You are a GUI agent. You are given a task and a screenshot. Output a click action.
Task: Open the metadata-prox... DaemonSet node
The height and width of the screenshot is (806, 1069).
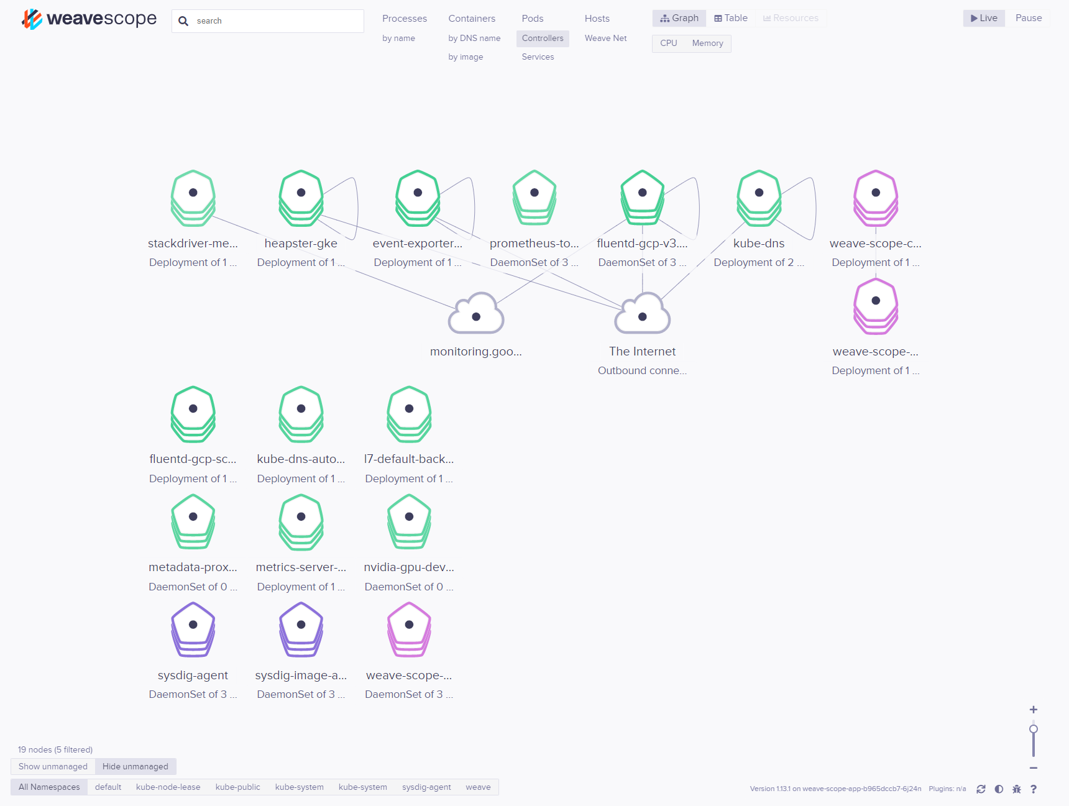point(193,522)
